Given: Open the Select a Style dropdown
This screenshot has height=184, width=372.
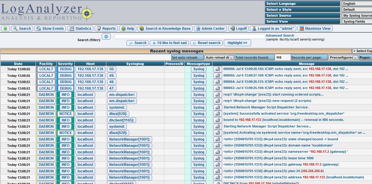Looking at the screenshot, I should tap(357, 10).
